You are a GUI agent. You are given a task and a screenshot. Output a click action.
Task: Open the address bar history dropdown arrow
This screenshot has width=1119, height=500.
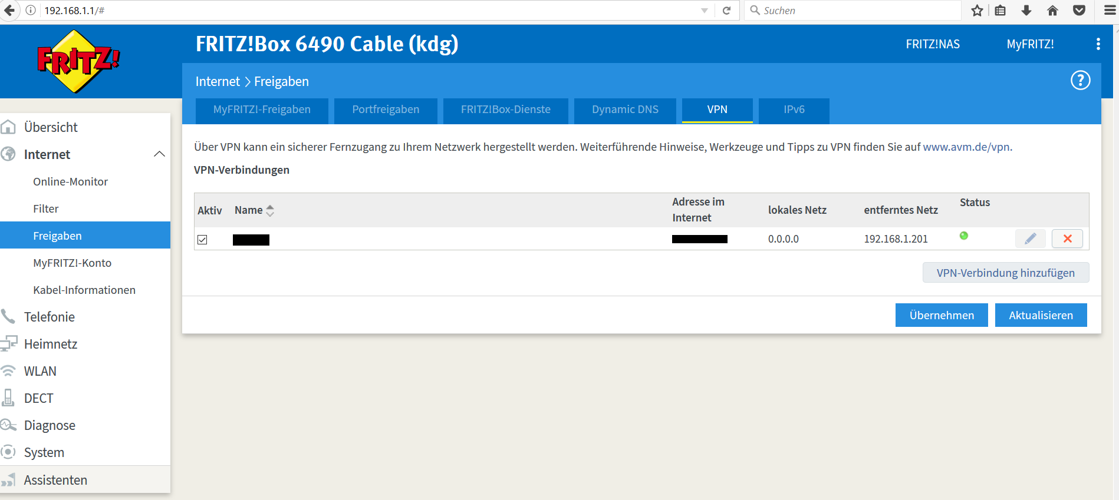pos(705,11)
